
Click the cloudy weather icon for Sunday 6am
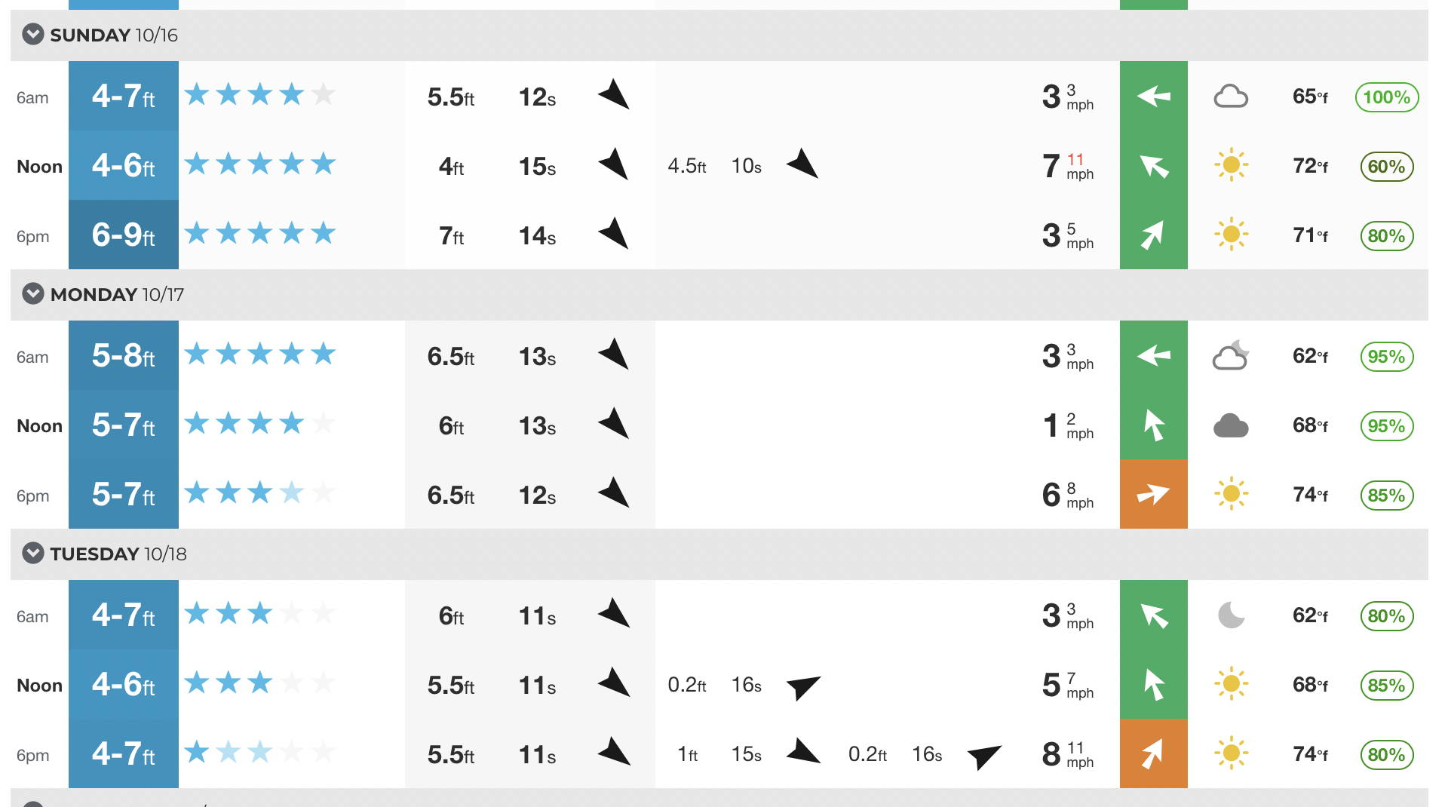point(1232,97)
